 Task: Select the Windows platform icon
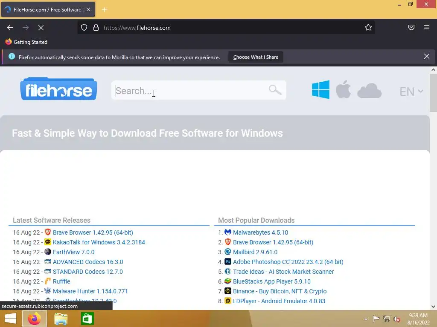pos(320,89)
